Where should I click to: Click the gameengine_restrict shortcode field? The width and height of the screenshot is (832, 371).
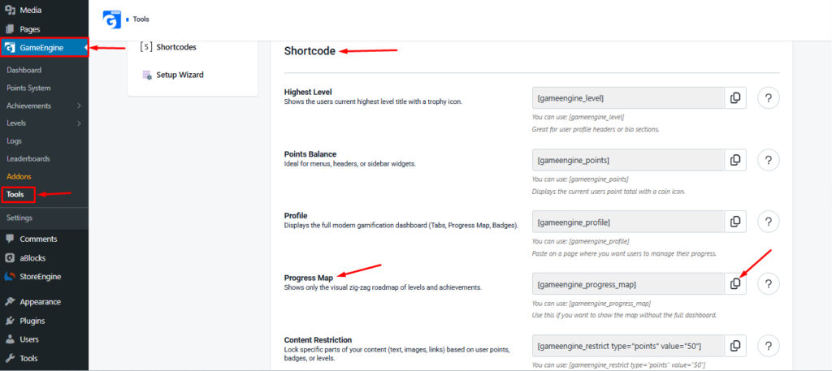click(x=628, y=346)
